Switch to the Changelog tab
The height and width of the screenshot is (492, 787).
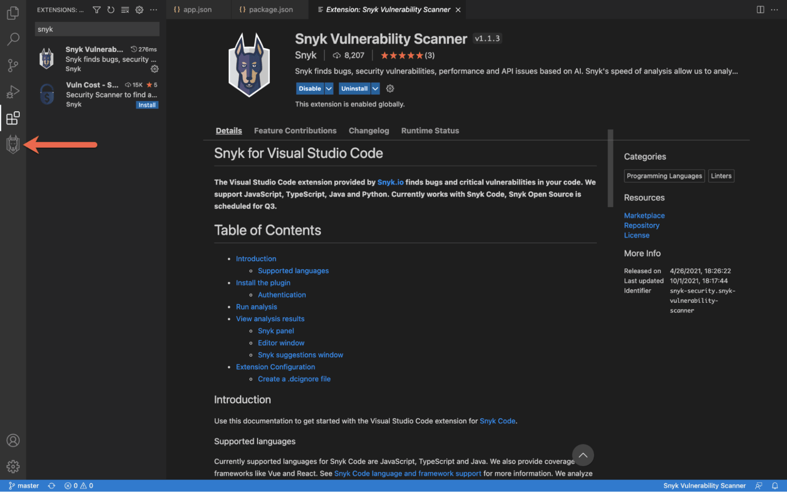[368, 130]
